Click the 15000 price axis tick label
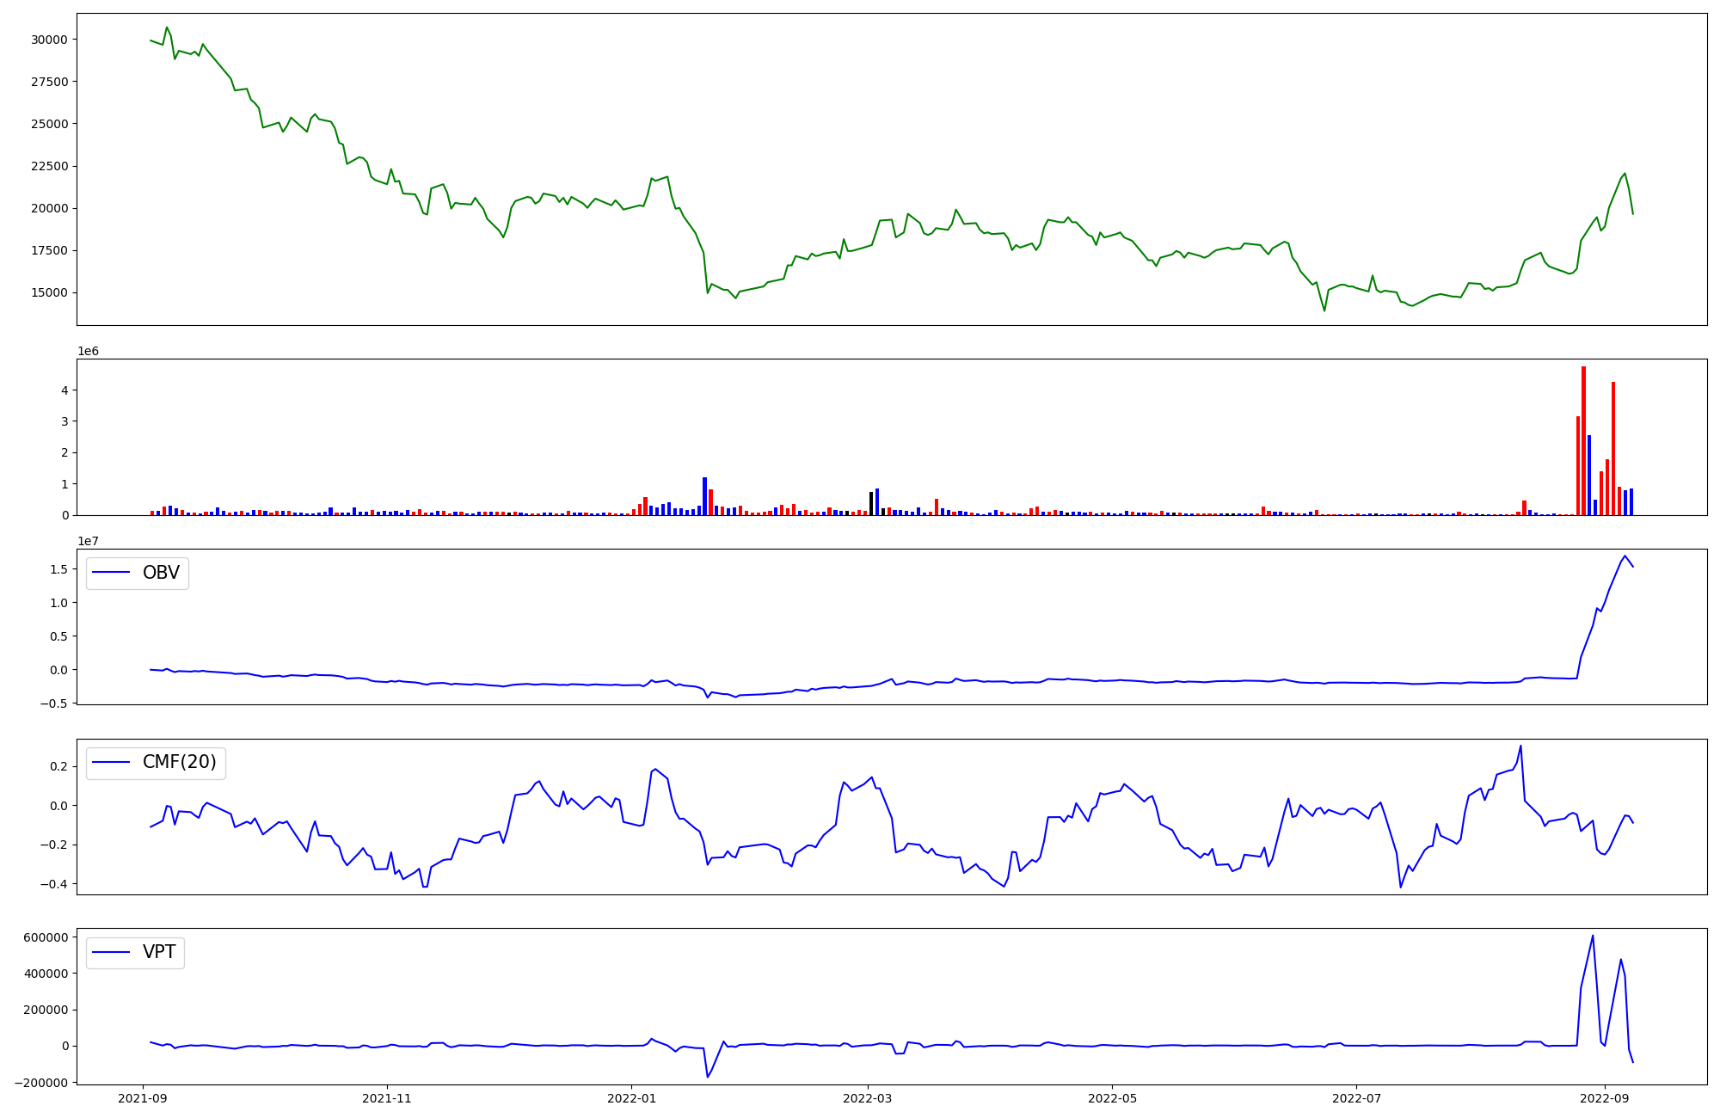This screenshot has height=1118, width=1720. (49, 292)
